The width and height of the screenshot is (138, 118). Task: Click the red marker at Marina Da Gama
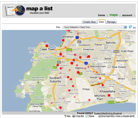[x=60, y=108]
